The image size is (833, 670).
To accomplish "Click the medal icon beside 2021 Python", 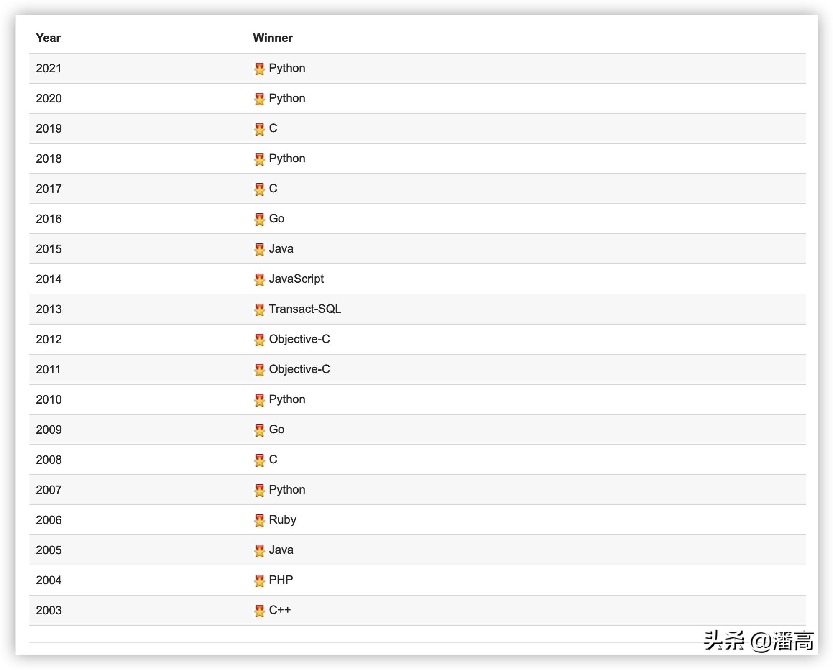I will click(x=259, y=69).
